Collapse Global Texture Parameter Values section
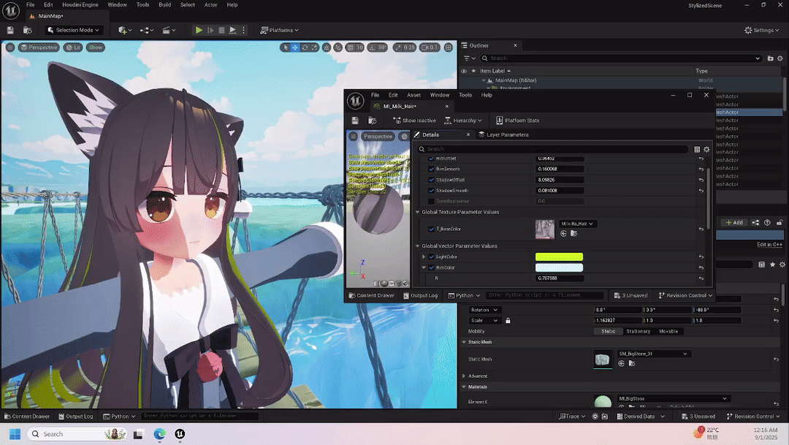The height and width of the screenshot is (445, 789). click(x=417, y=212)
